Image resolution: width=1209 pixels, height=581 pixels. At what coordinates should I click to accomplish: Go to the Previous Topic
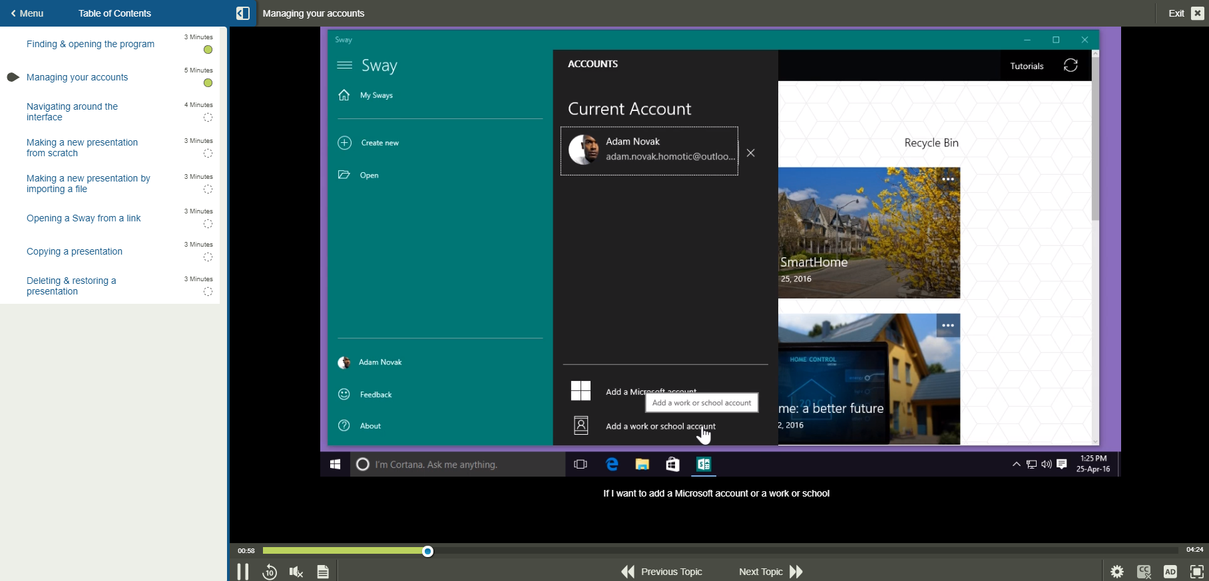(662, 572)
